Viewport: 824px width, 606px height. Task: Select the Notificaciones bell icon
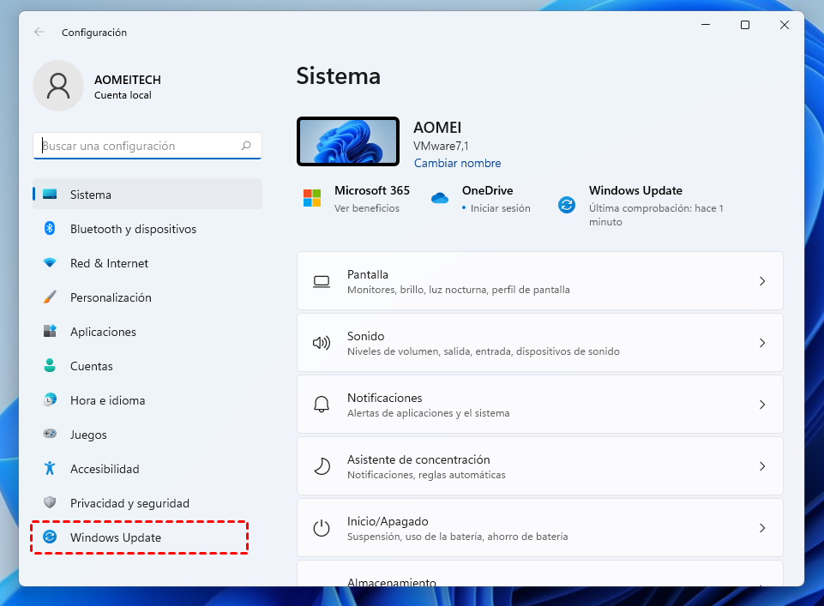[322, 404]
